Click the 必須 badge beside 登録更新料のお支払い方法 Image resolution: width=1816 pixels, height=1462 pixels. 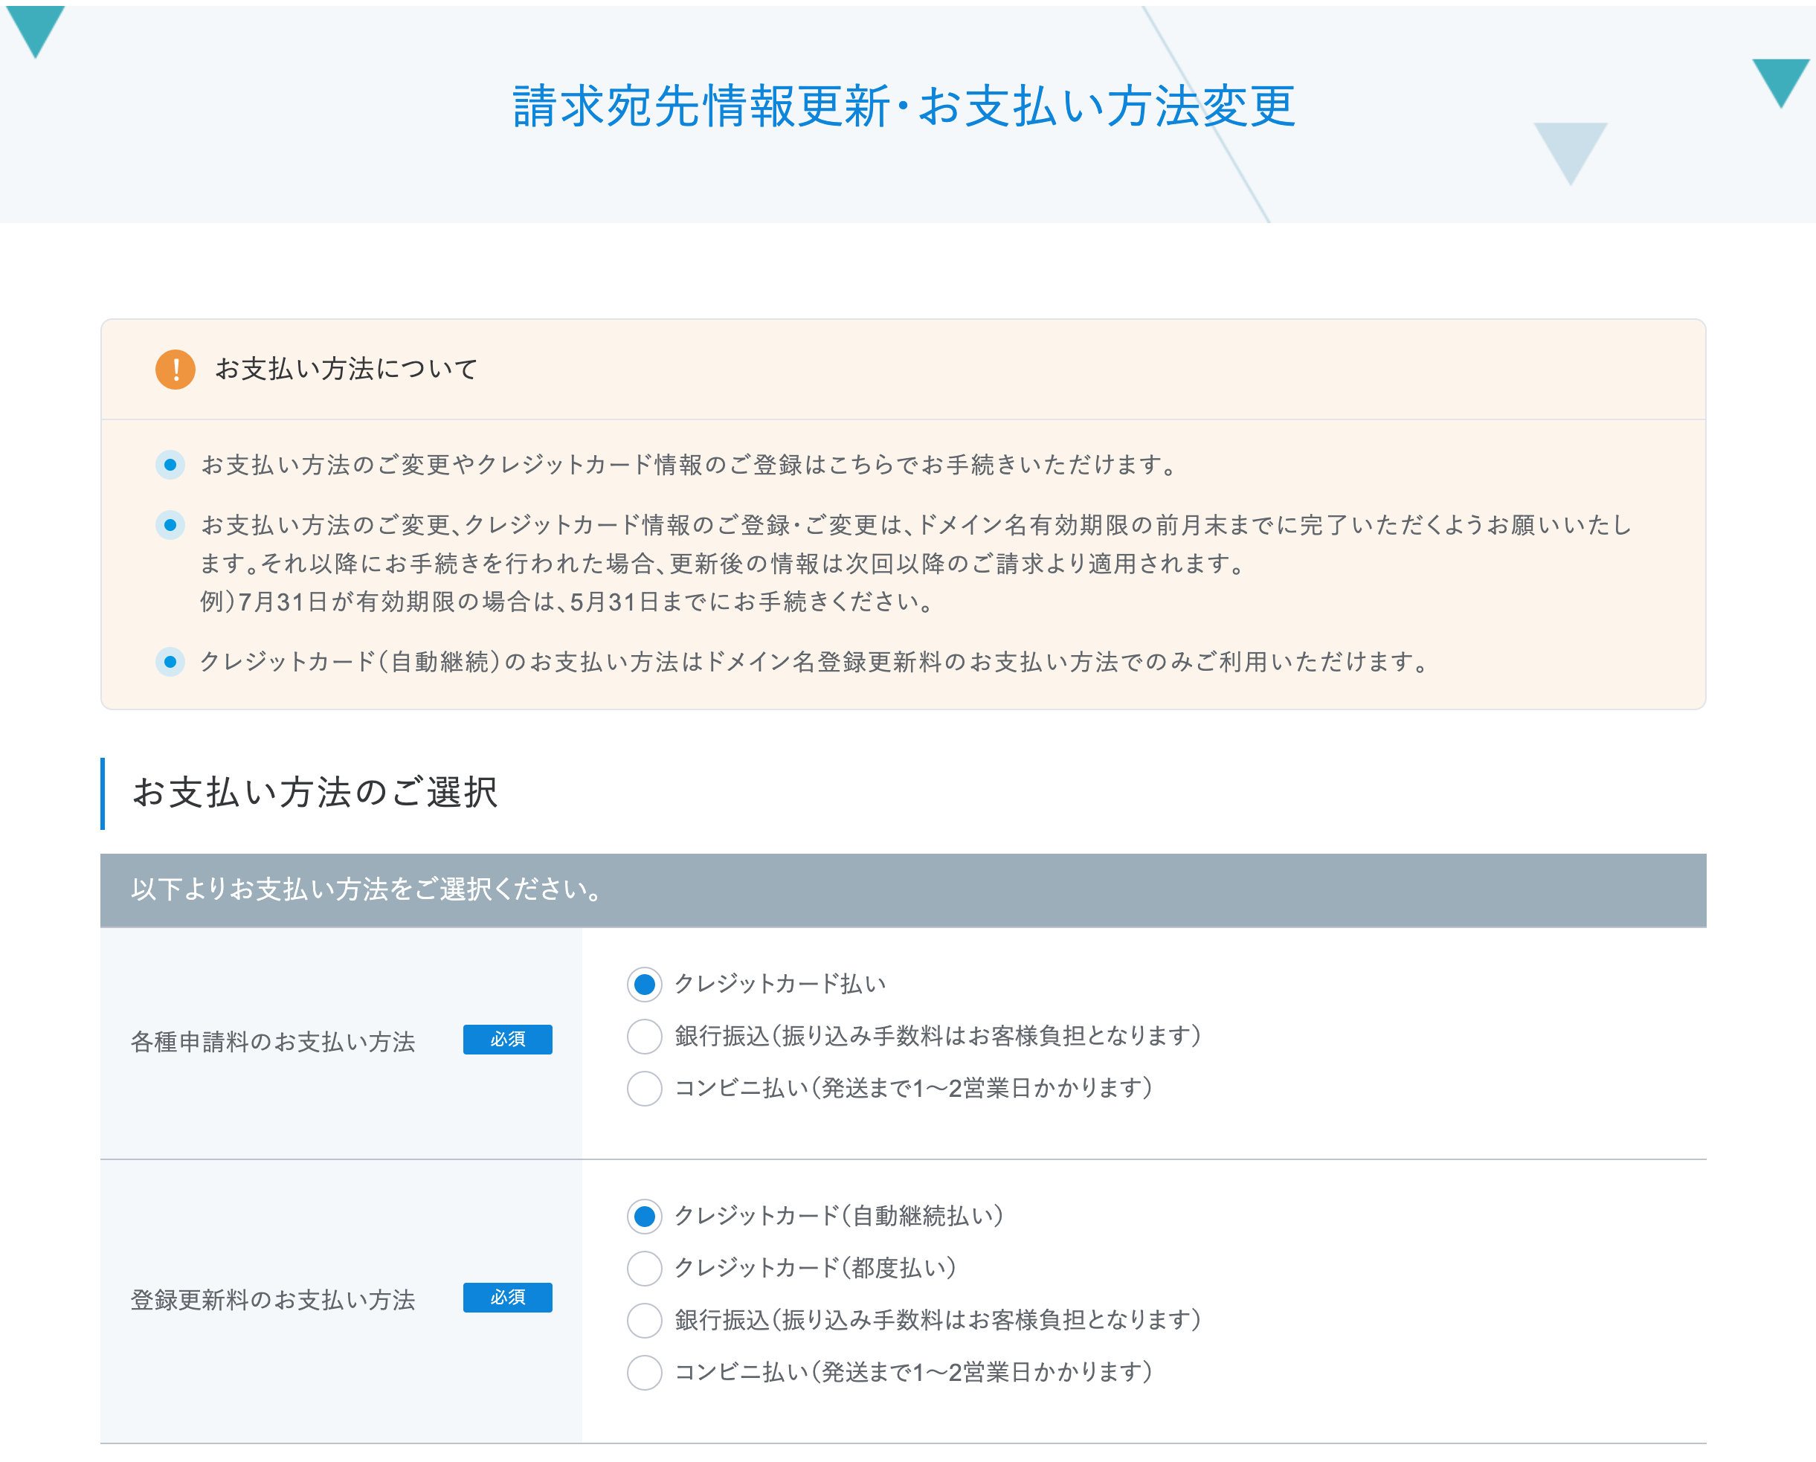[508, 1298]
